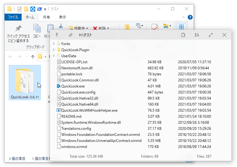Click Newtonsoft.Json.dll file icon

click(59, 68)
